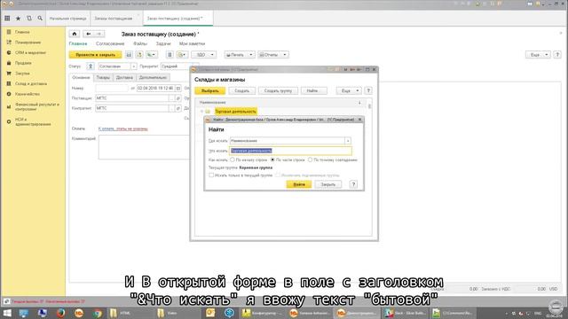Save document using the diskette icon
The height and width of the screenshot is (319, 568).
click(129, 55)
